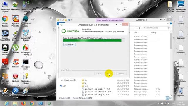Open the Computer shortcut on the desktop
Viewport: 188px width, 106px height.
point(5,6)
